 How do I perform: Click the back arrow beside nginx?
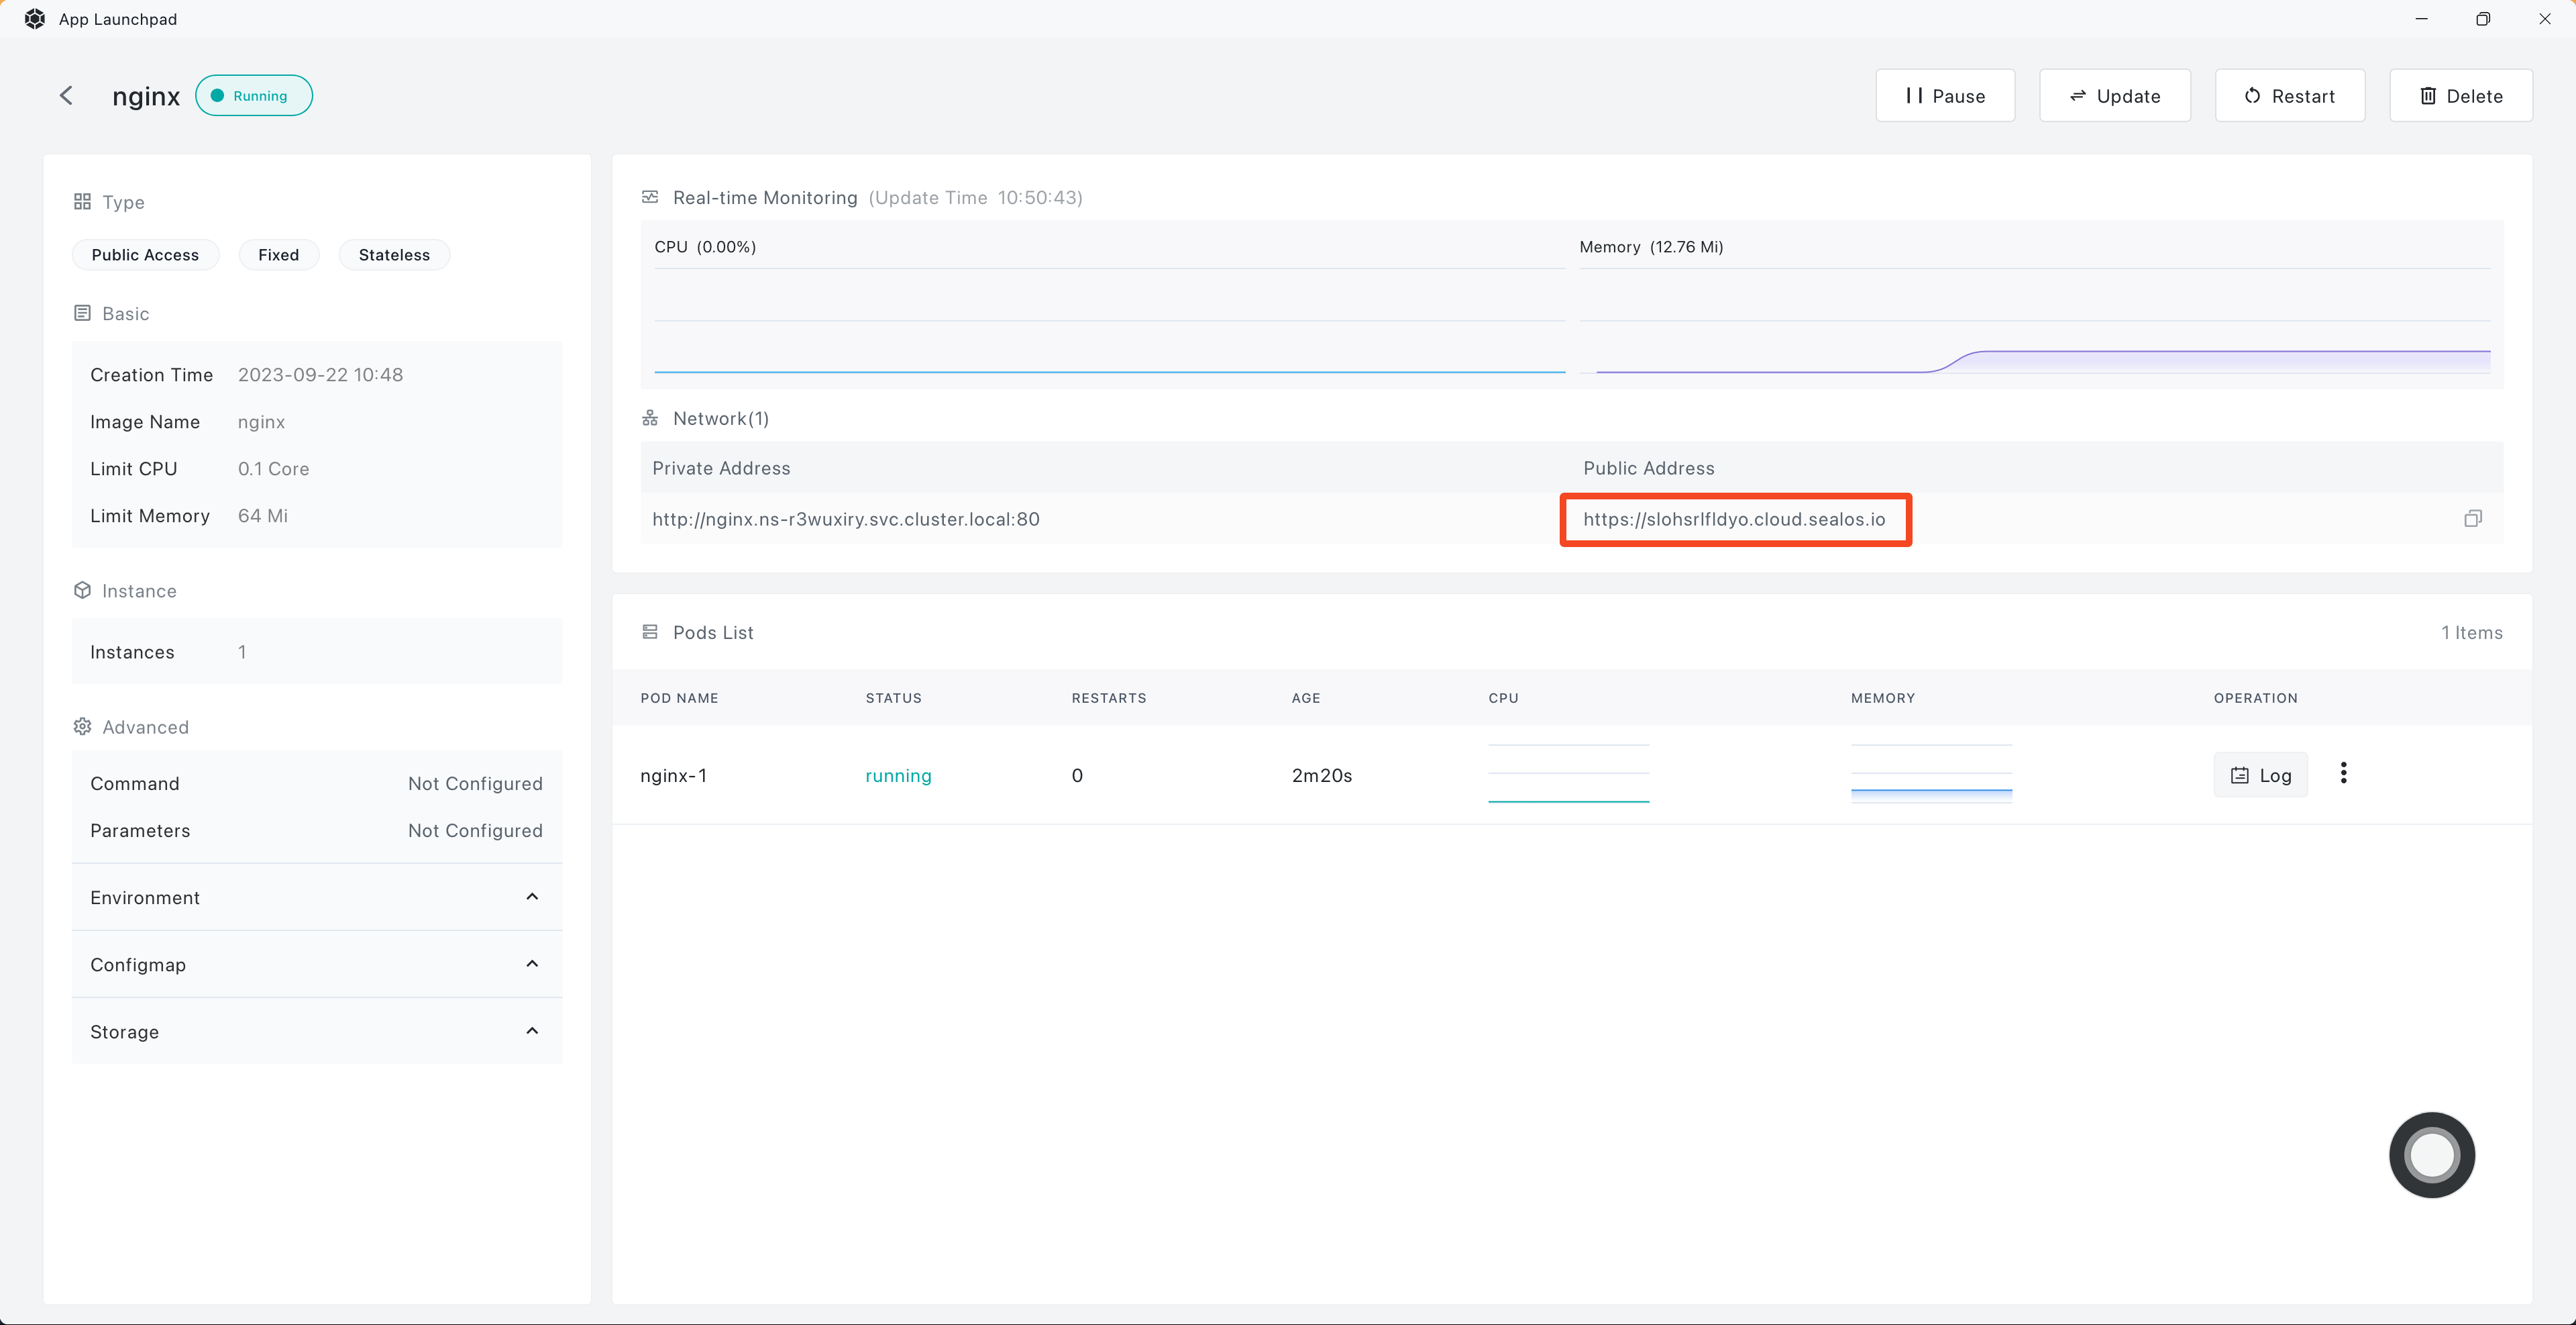66,95
